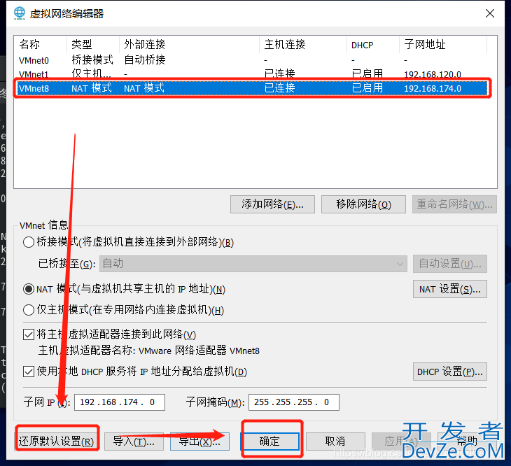511x466 pixels.
Task: Click the 导出(X)... button
Action: coord(199,442)
